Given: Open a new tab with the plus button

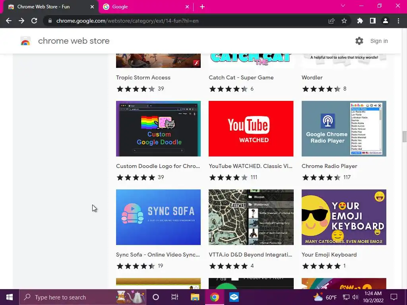Looking at the screenshot, I should (202, 7).
